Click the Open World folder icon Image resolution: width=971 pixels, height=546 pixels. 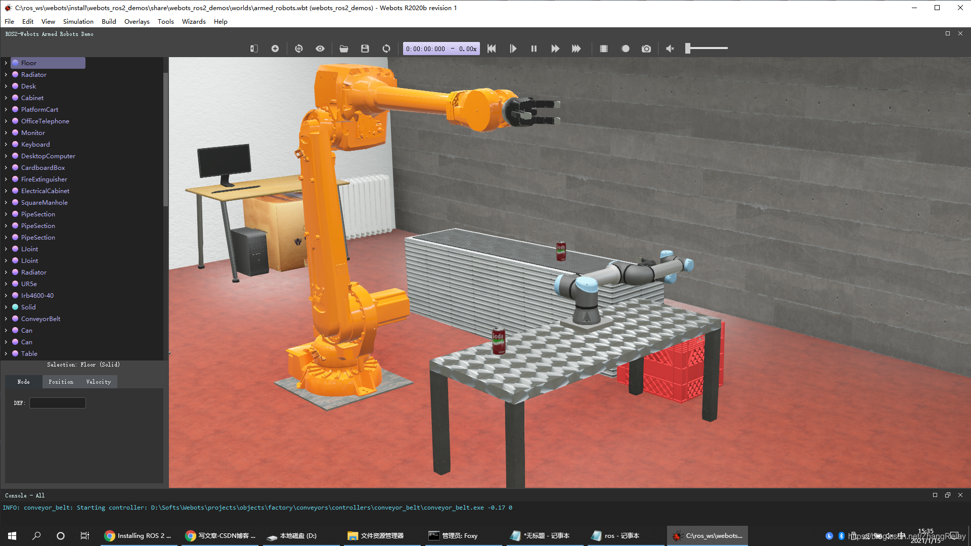[343, 49]
